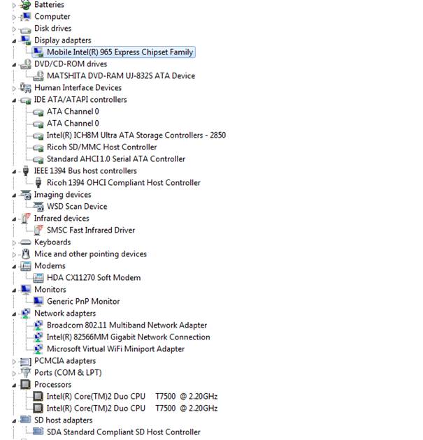The height and width of the screenshot is (440, 423).
Task: Select the Imaging devices label
Action: point(63,195)
